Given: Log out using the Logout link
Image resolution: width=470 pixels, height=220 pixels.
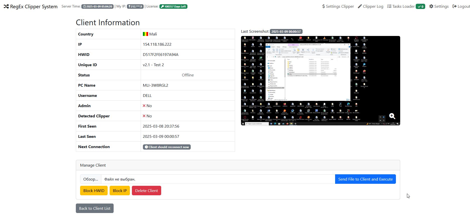Looking at the screenshot, I should click(461, 6).
